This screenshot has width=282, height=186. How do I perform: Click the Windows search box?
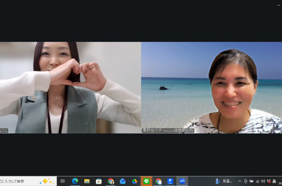[25, 181]
